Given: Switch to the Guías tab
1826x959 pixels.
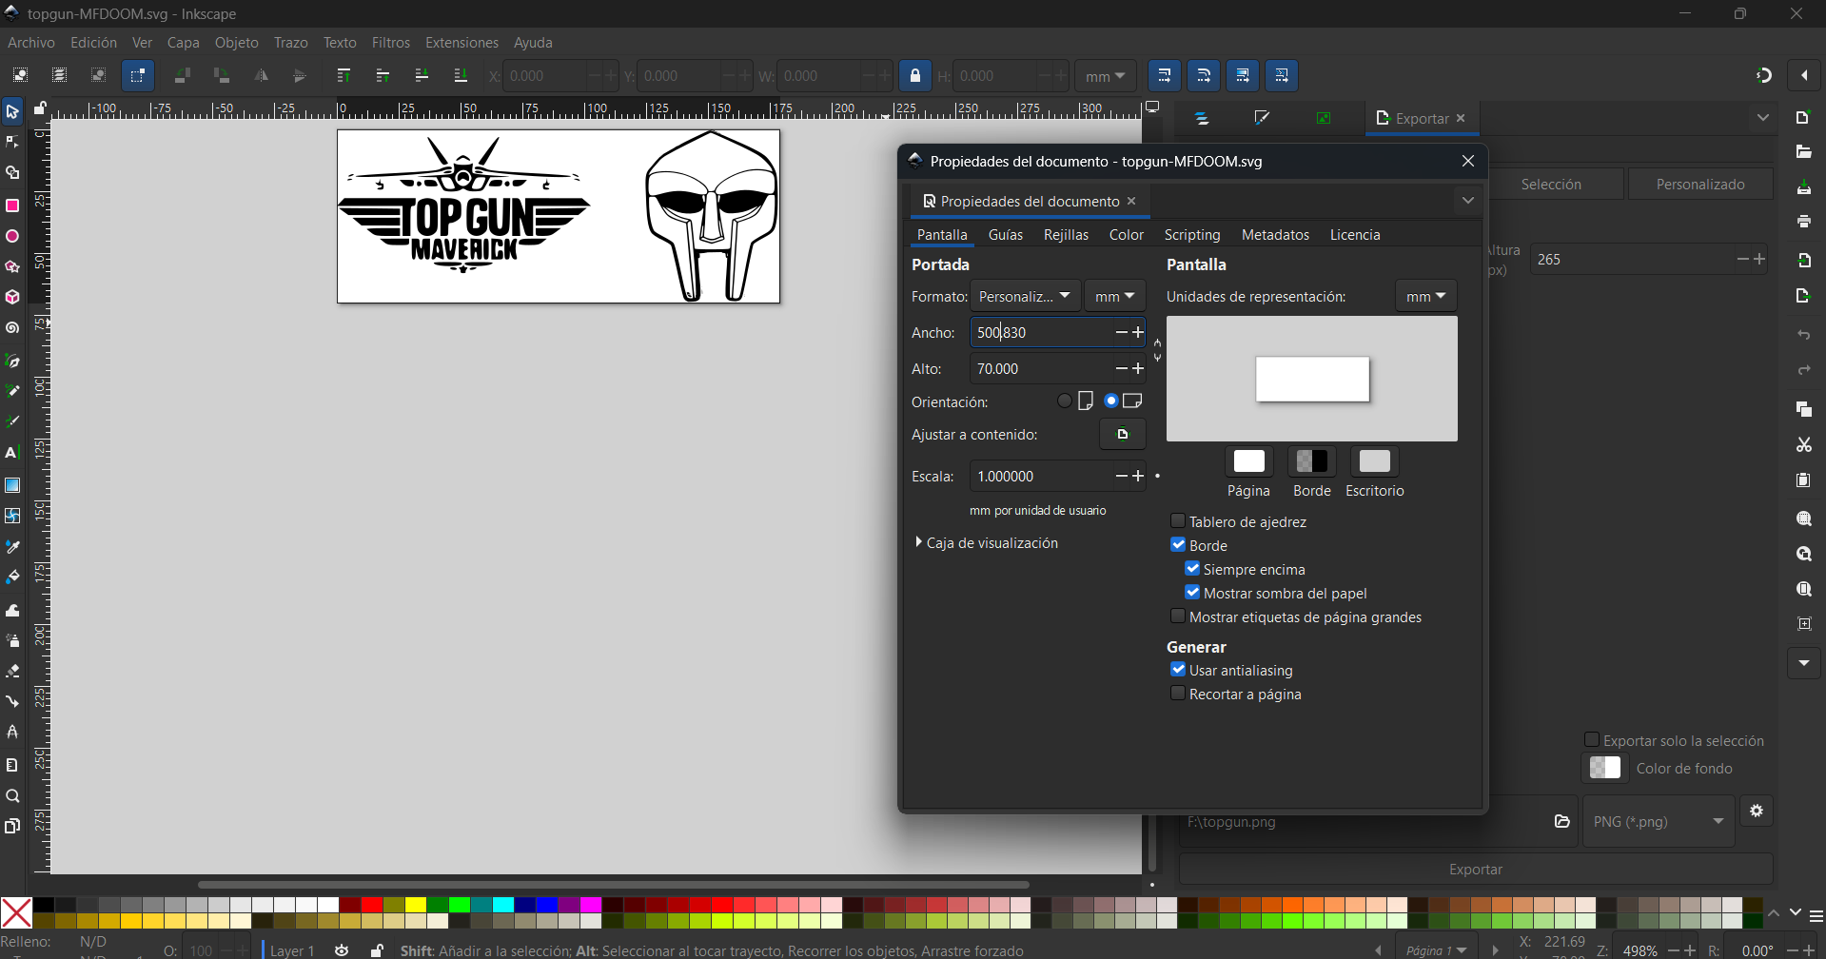Looking at the screenshot, I should tap(1006, 235).
